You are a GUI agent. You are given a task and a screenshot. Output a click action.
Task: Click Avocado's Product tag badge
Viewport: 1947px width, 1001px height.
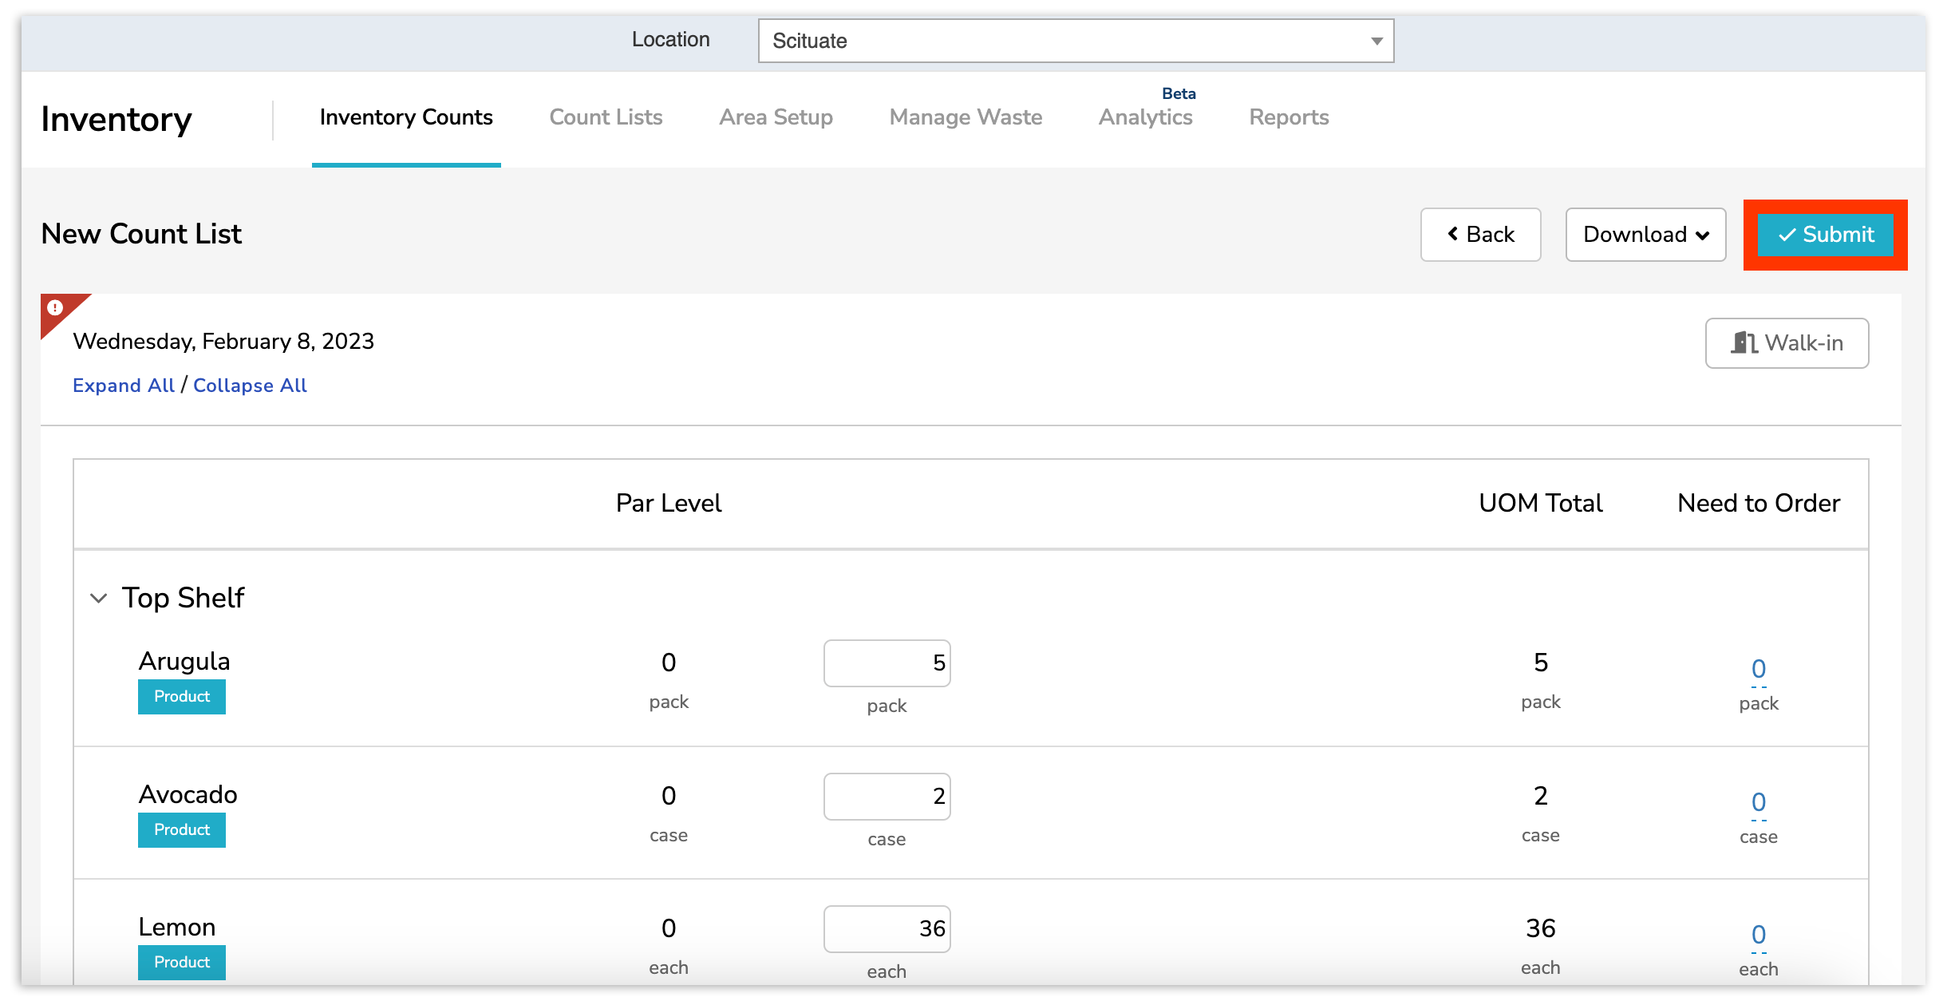pos(182,830)
